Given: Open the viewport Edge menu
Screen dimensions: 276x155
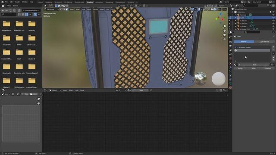Looking at the screenshot, I should tap(102, 9).
